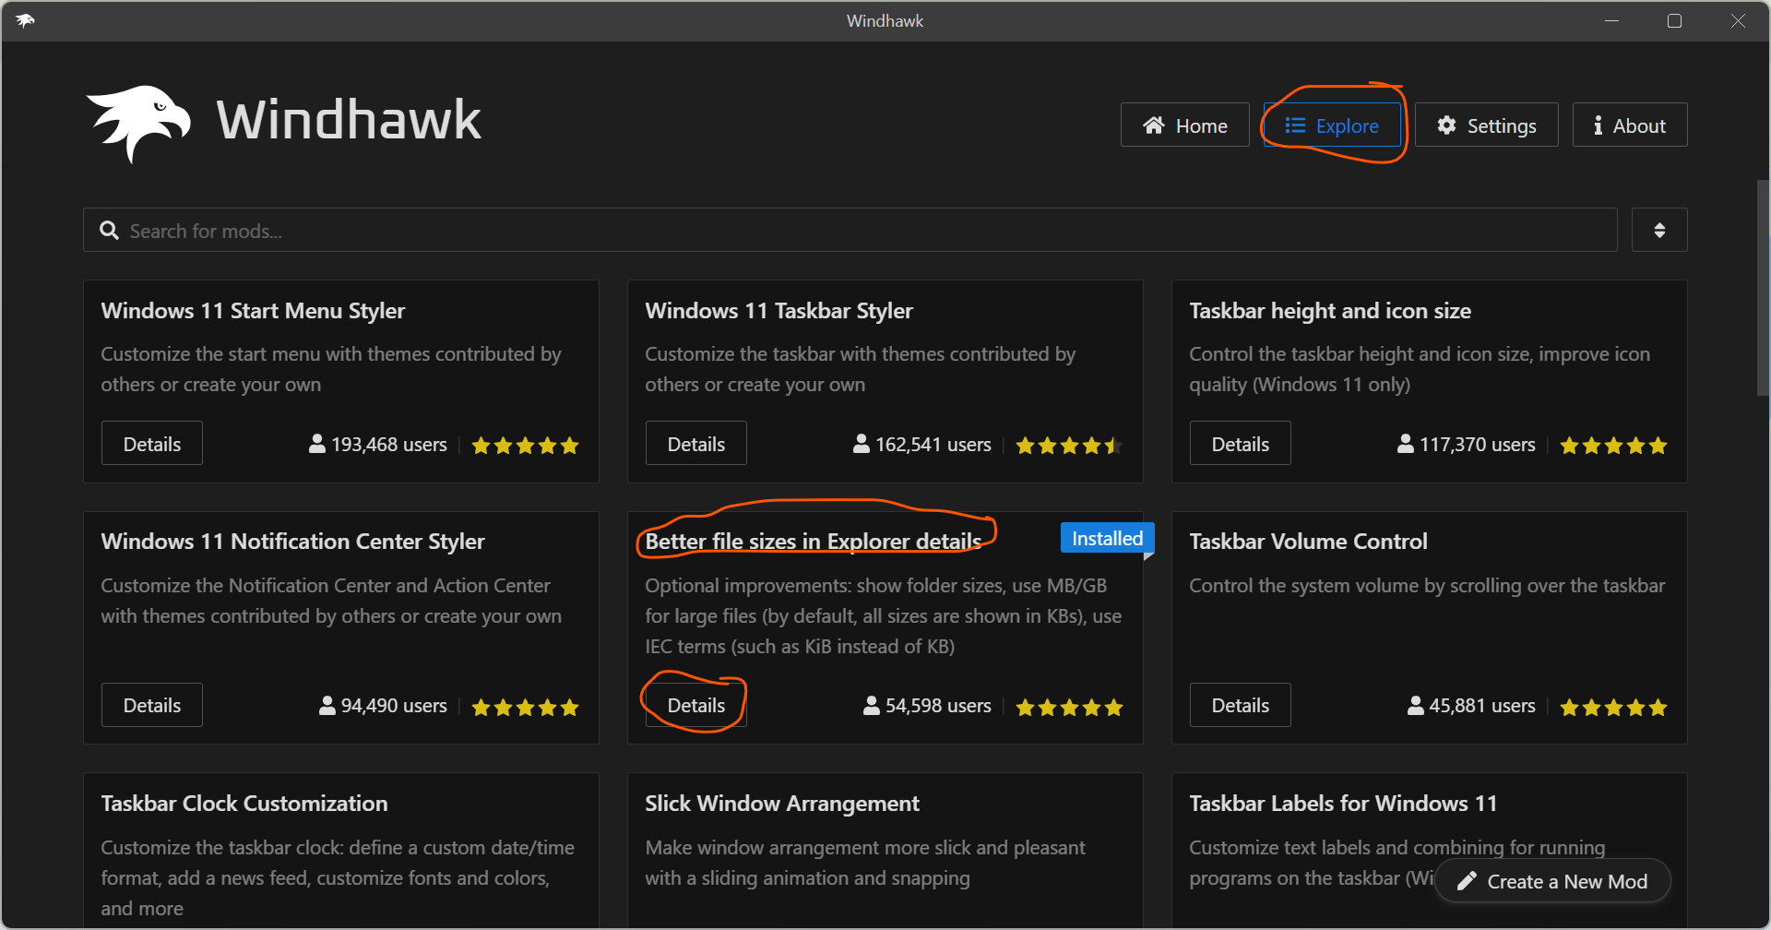Click the 193,468 users count
The height and width of the screenshot is (930, 1771).
[x=389, y=444]
